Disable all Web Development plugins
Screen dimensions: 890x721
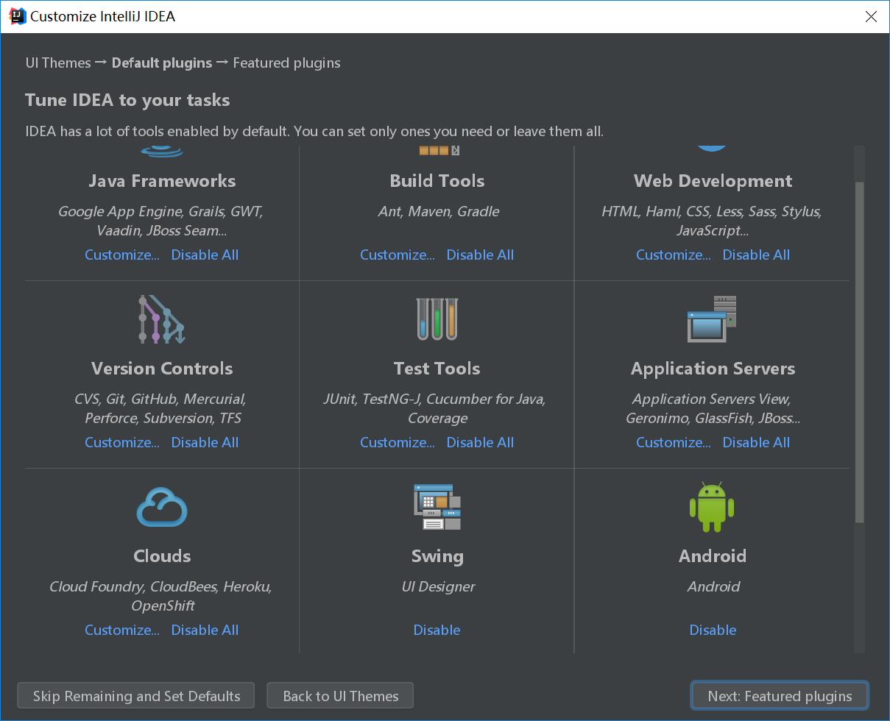pyautogui.click(x=757, y=255)
